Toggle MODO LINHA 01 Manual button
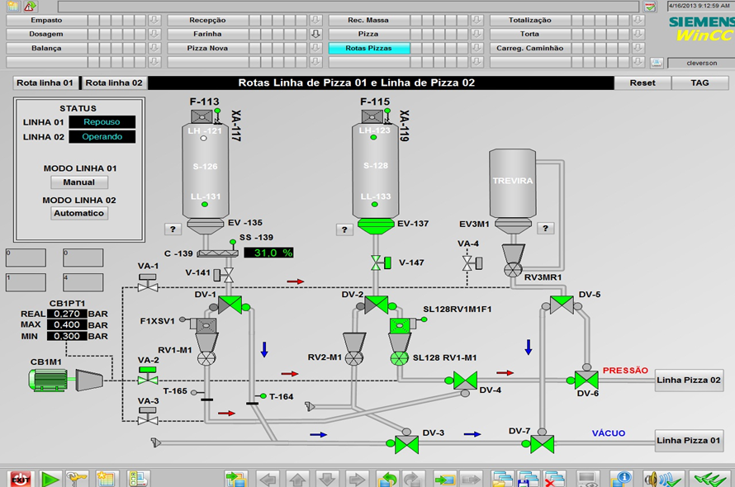Image resolution: width=735 pixels, height=487 pixels. coord(79,182)
